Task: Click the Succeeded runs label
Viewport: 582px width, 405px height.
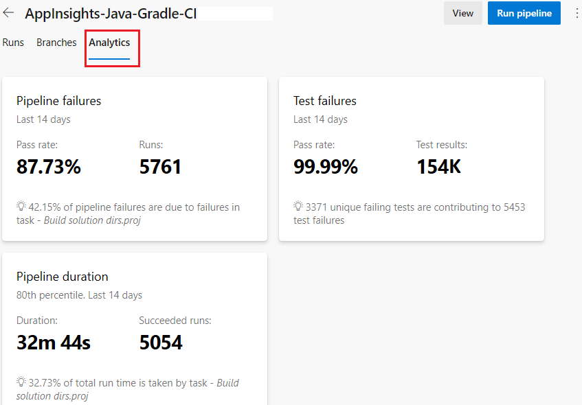Action: 175,321
